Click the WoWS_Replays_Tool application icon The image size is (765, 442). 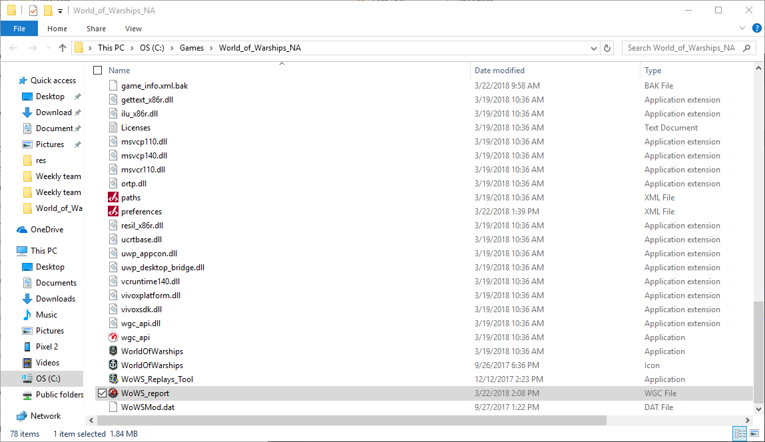113,379
